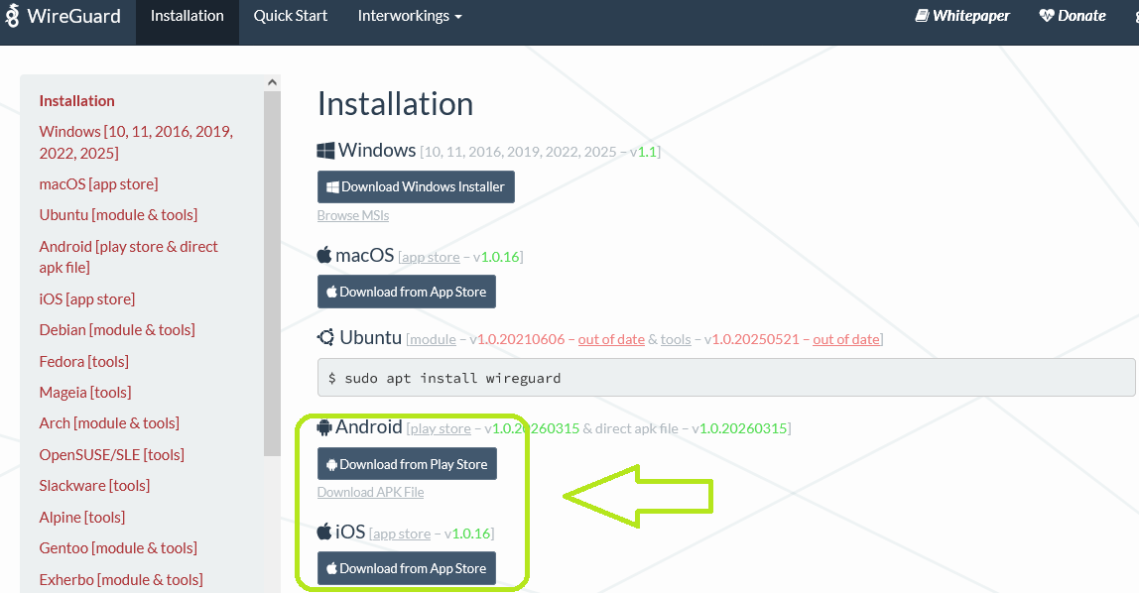This screenshot has height=593, width=1139.
Task: Open the Quick Start nav tab
Action: point(291,16)
